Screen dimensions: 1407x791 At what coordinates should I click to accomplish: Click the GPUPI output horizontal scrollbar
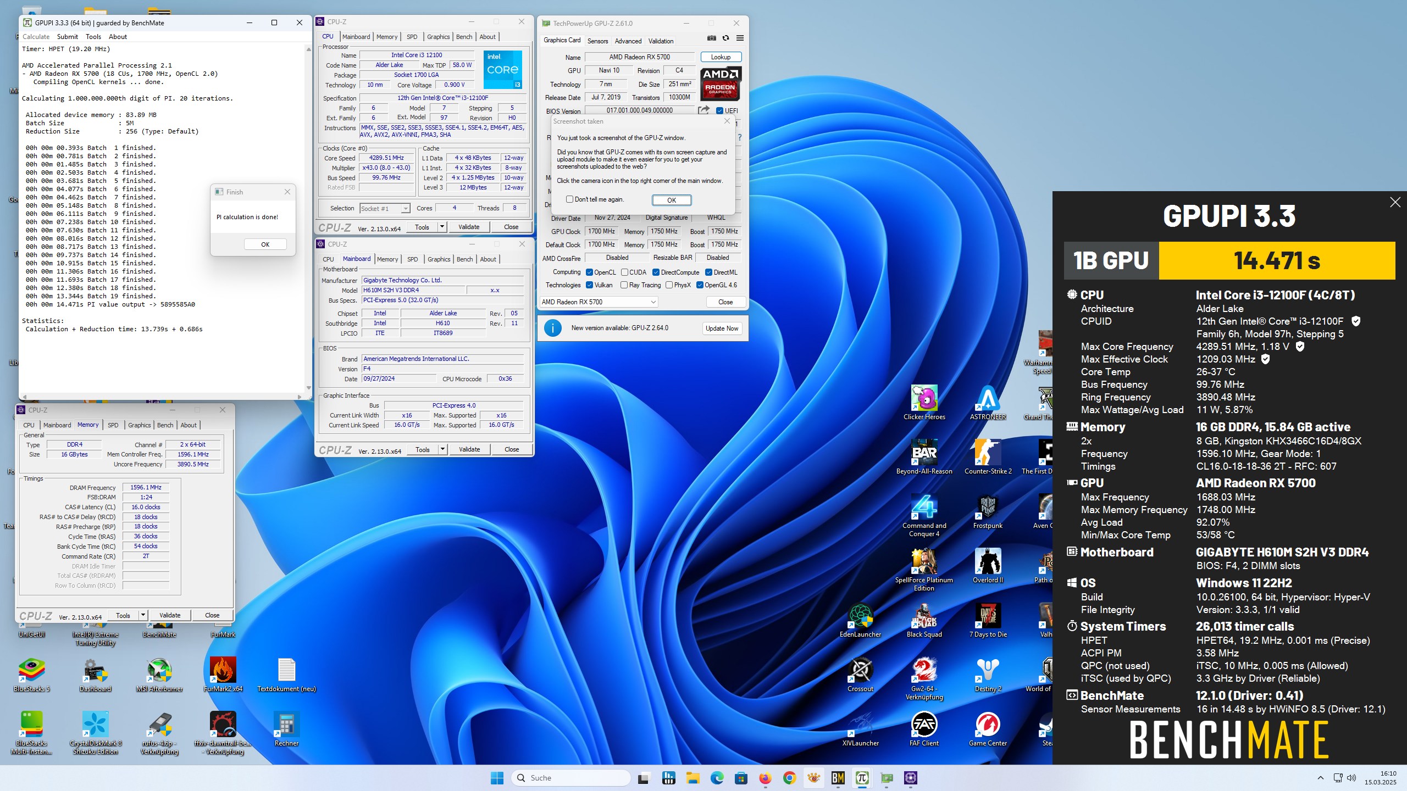tap(161, 397)
